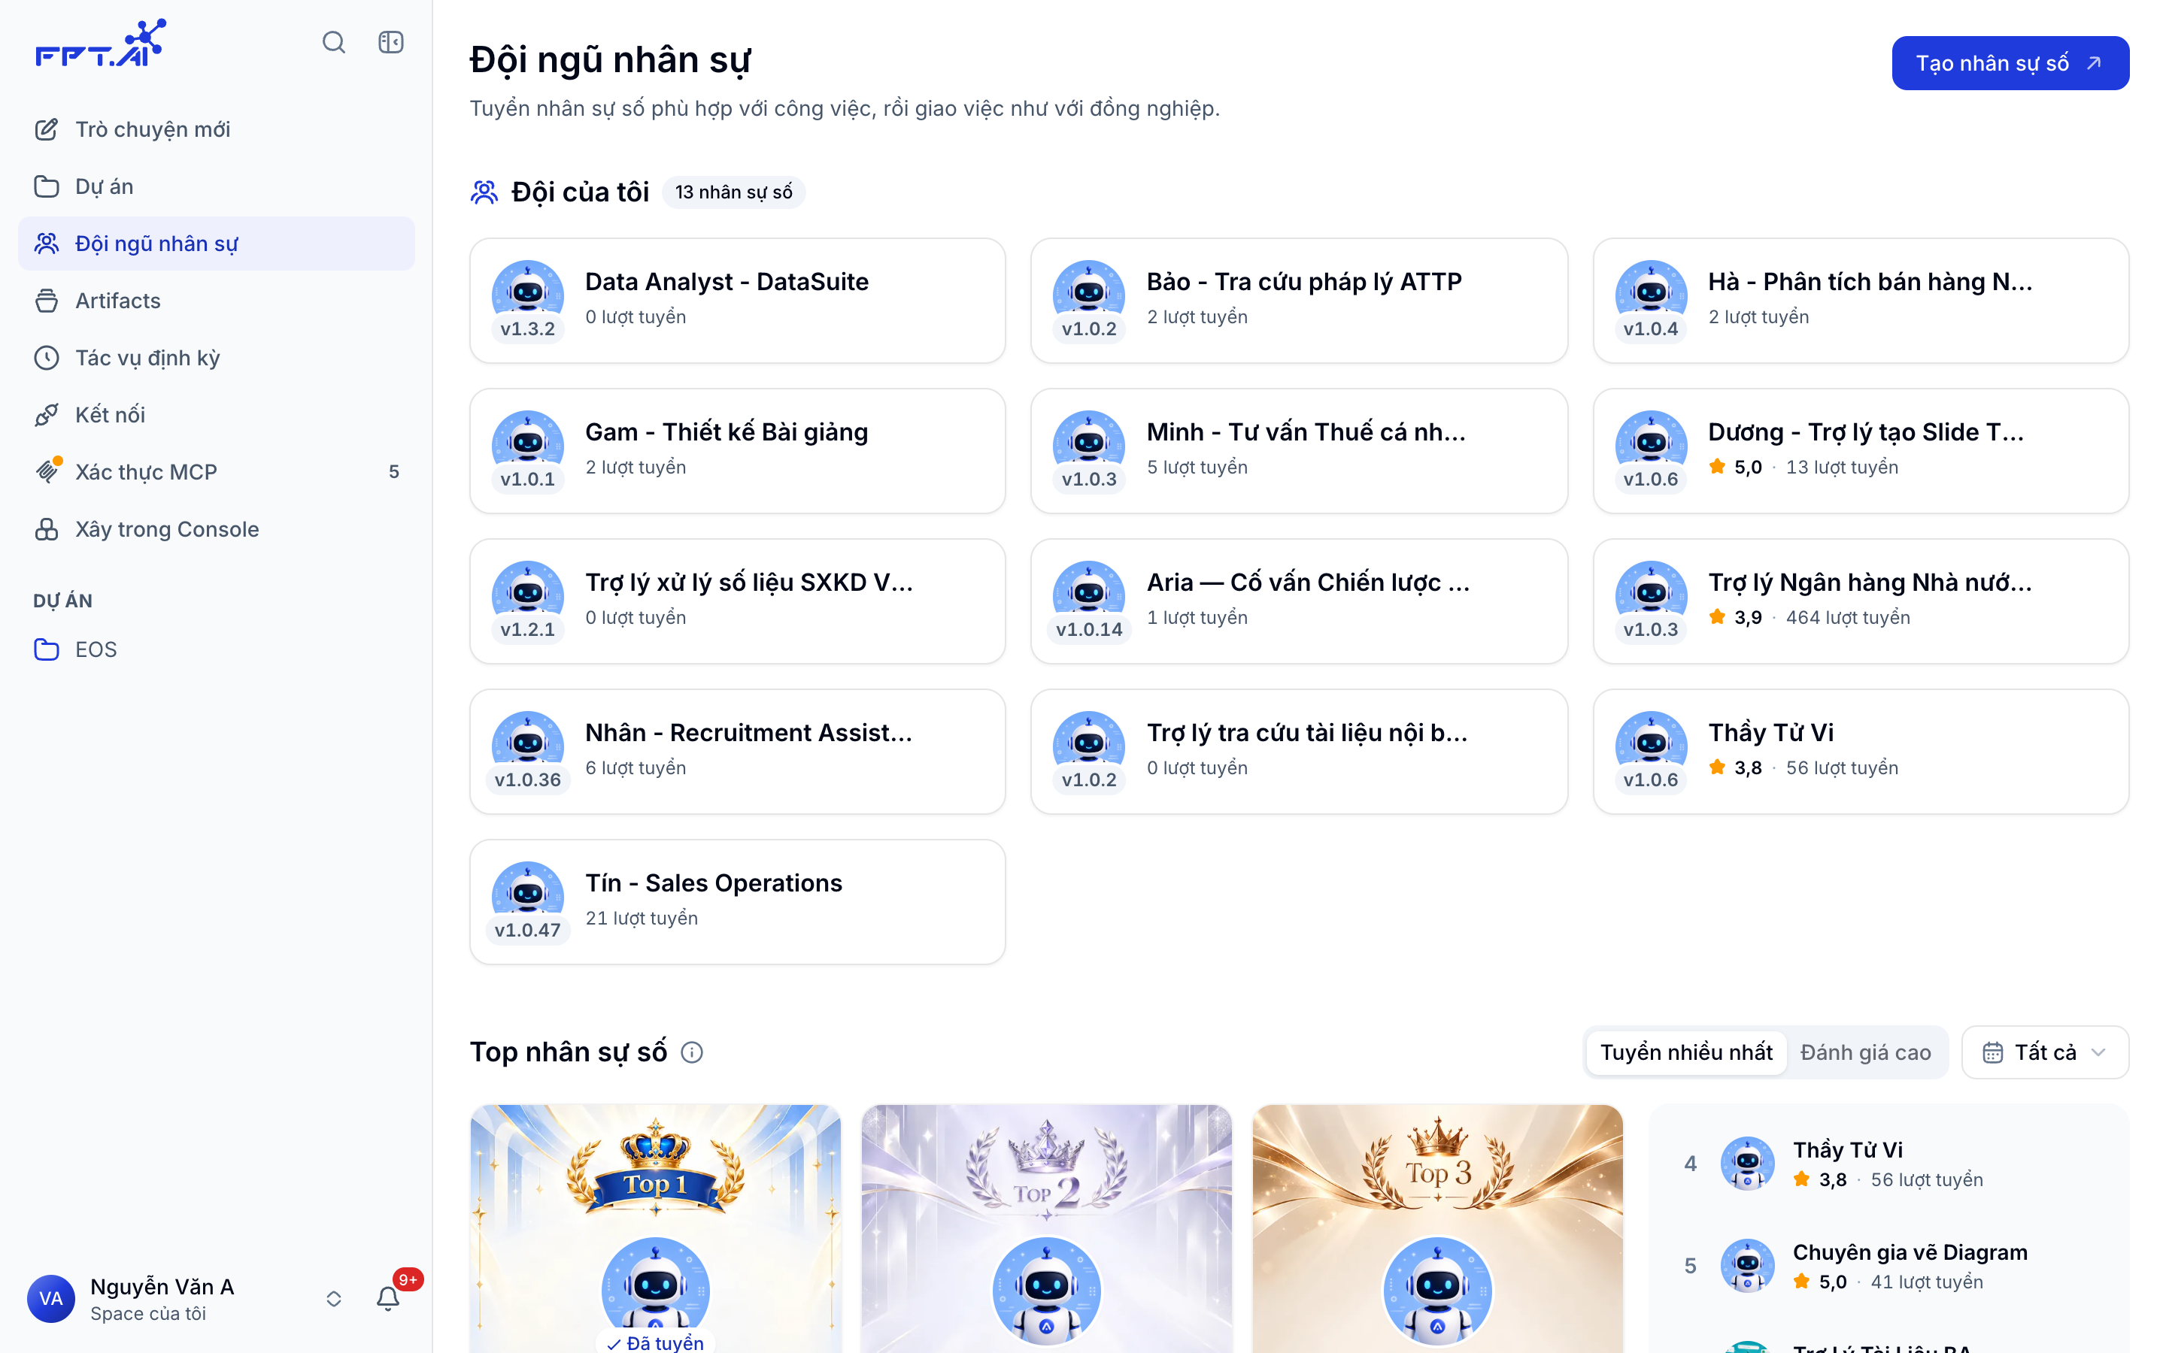Click the FPT.AI logo
The image size is (2166, 1353).
point(100,43)
